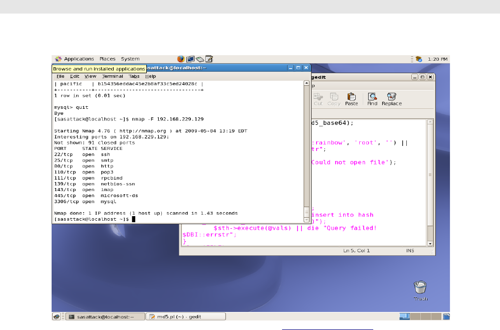Click the tablet-like launcher icon in top panel
This screenshot has height=330, width=500.
[x=200, y=59]
